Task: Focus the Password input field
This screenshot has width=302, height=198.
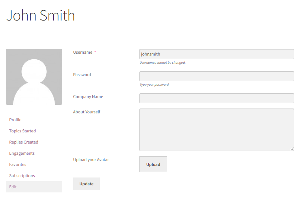Action: (x=217, y=76)
